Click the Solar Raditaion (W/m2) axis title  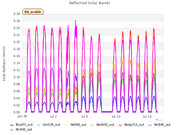click(x=4, y=64)
